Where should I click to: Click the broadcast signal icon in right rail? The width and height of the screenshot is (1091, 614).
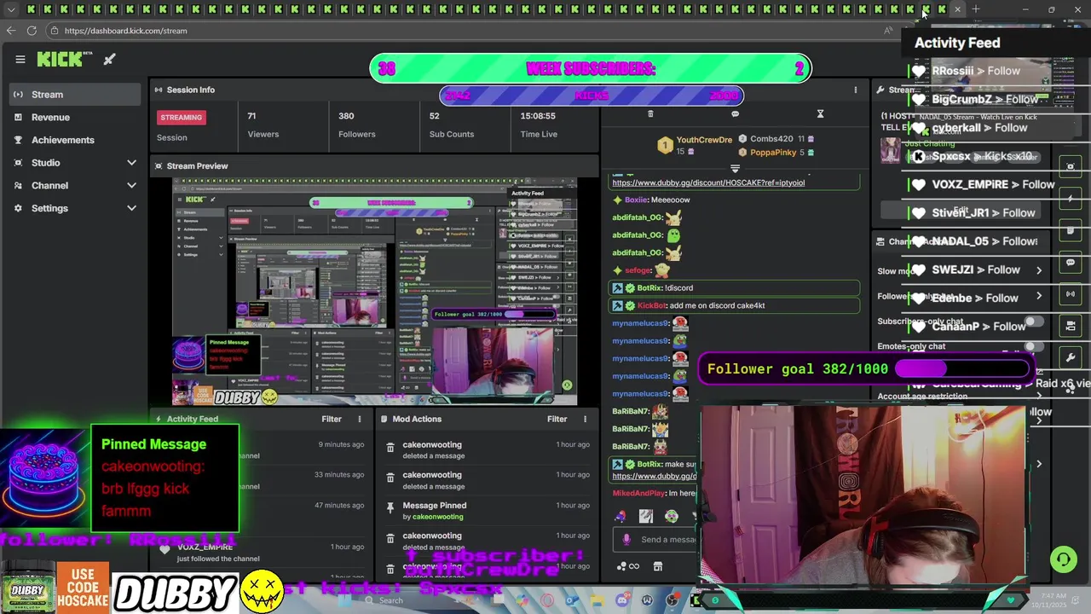click(1071, 294)
